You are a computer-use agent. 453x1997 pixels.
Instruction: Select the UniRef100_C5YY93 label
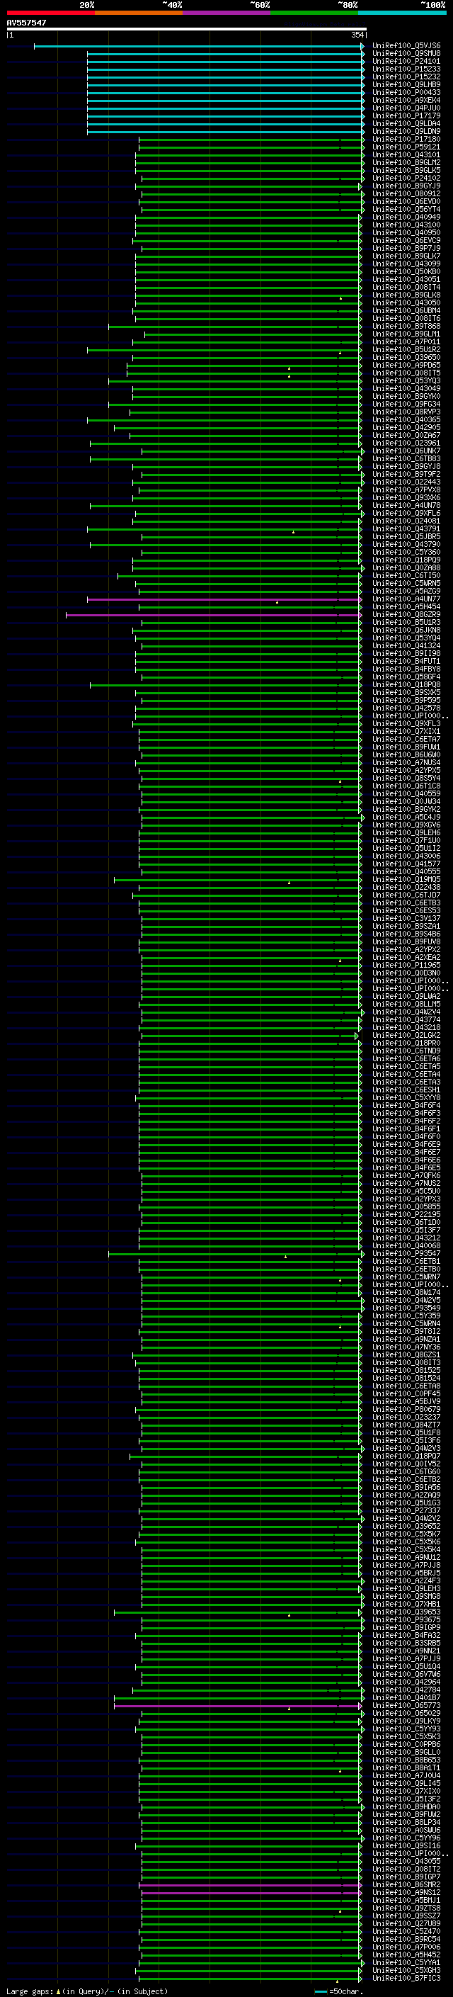(406, 1729)
